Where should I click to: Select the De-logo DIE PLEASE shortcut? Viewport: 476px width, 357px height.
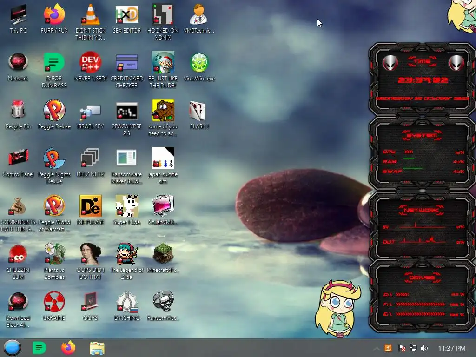pos(91,210)
